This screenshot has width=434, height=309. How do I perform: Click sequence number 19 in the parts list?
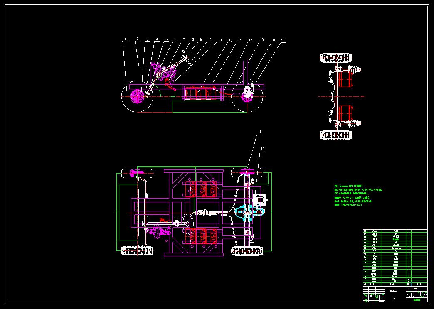pyautogui.click(x=365, y=231)
